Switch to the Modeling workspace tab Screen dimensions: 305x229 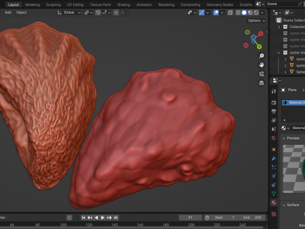pos(32,4)
